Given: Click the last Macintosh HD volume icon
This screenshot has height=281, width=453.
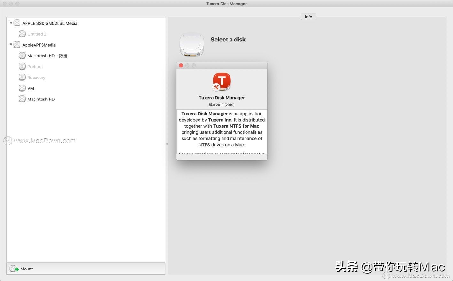Looking at the screenshot, I should click(22, 99).
